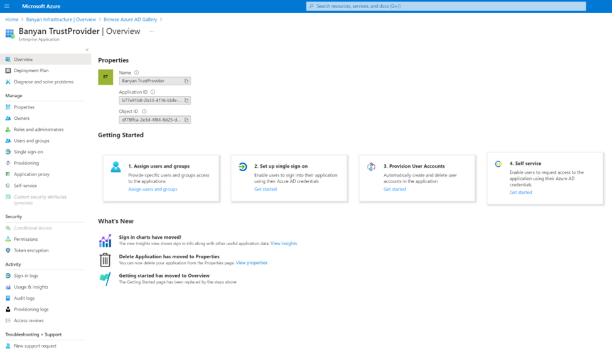Click the New support request icon
The image size is (612, 353).
pos(8,346)
